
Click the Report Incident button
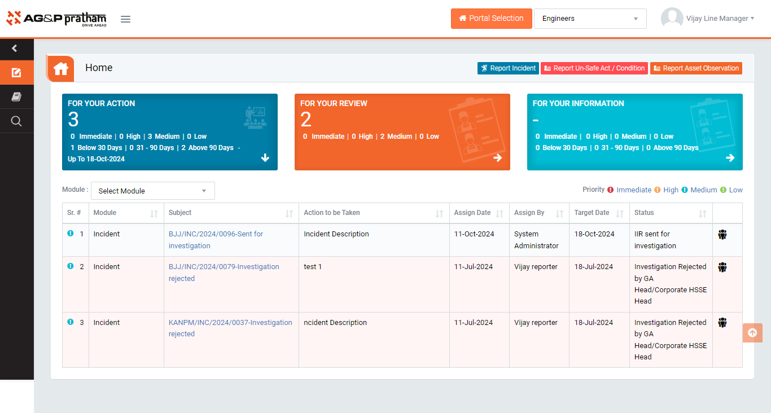pyautogui.click(x=508, y=68)
